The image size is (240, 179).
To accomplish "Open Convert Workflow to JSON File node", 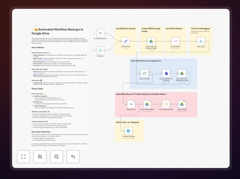I will click(x=166, y=73).
